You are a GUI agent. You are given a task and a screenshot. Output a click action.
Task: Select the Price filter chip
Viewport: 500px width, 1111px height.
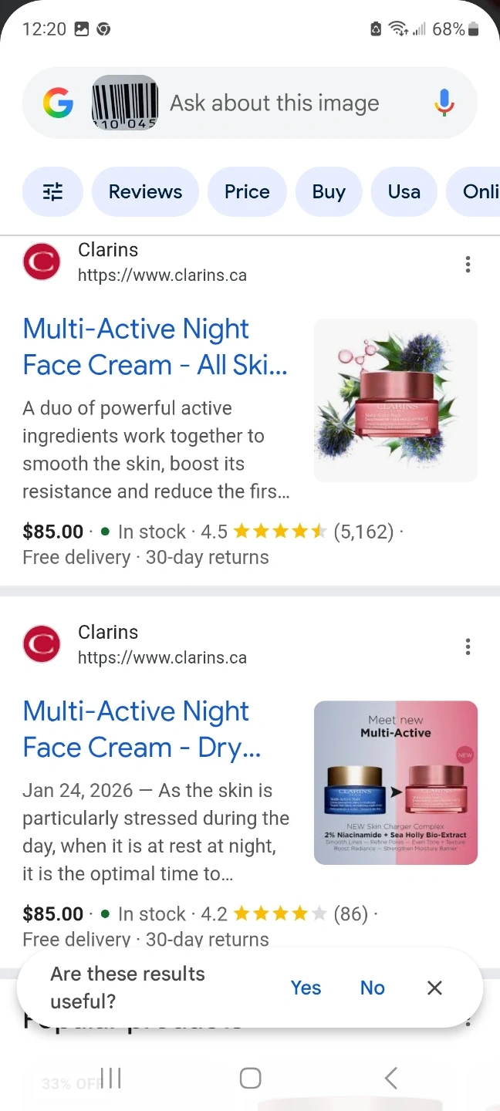[247, 192]
